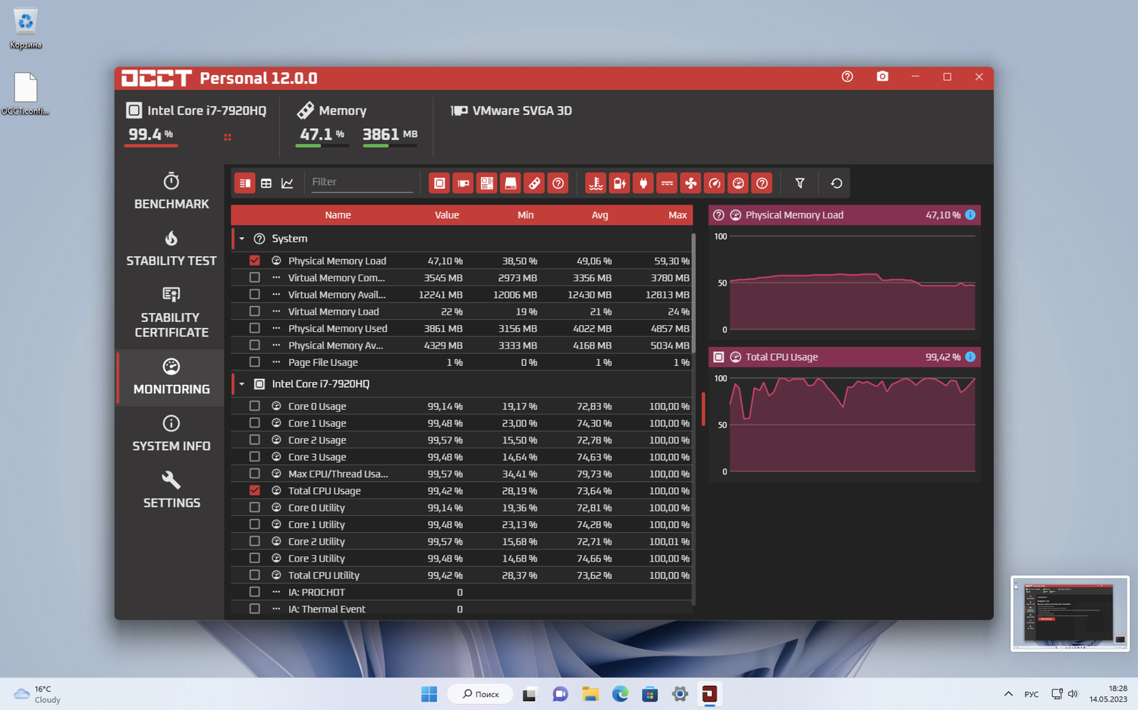1138x710 pixels.
Task: Check the IA: PROCHOT checkbox
Action: pos(255,592)
